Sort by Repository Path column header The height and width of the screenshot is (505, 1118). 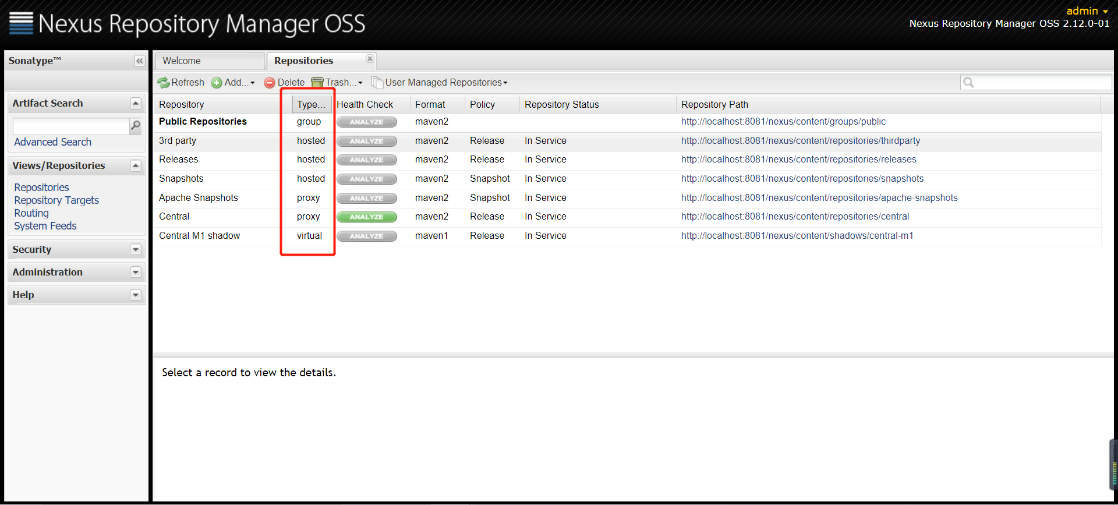pyautogui.click(x=888, y=104)
